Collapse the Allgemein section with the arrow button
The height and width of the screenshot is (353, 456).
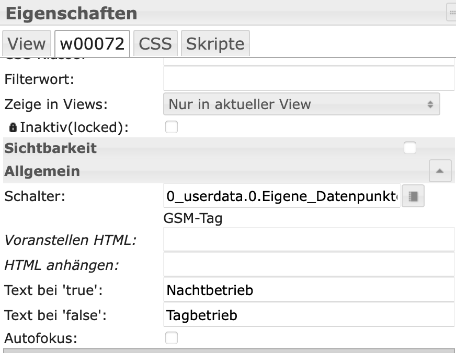point(440,171)
